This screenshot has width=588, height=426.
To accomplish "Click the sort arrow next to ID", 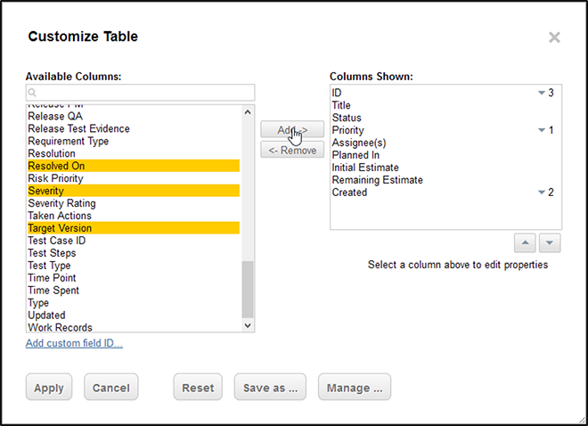I will 541,93.
